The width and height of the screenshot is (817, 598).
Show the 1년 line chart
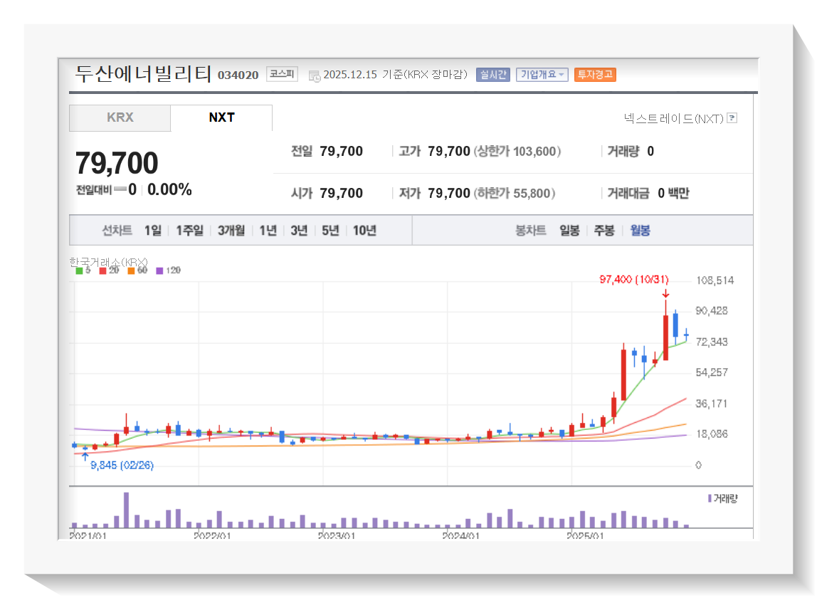click(268, 231)
